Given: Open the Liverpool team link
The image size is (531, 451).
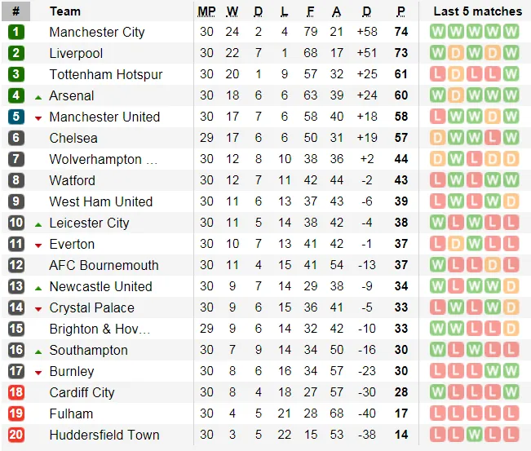Looking at the screenshot, I should pyautogui.click(x=76, y=53).
